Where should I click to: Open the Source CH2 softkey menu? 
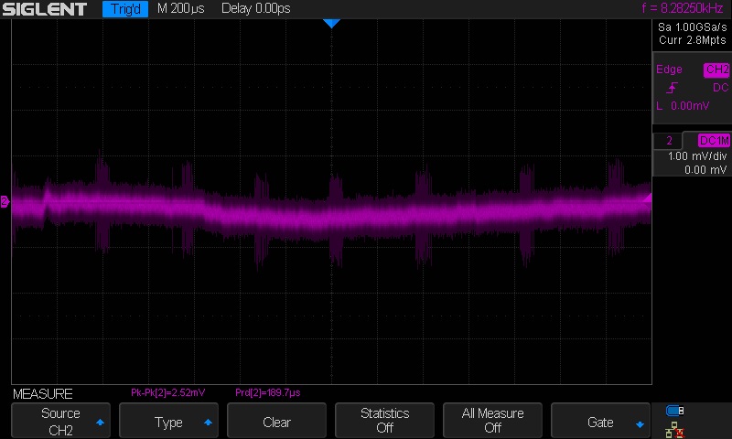pos(60,421)
